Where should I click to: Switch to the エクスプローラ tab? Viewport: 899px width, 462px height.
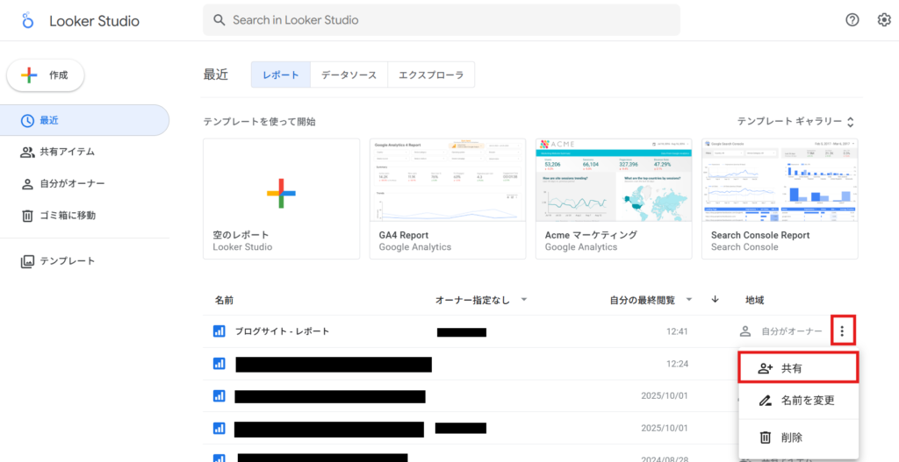431,75
